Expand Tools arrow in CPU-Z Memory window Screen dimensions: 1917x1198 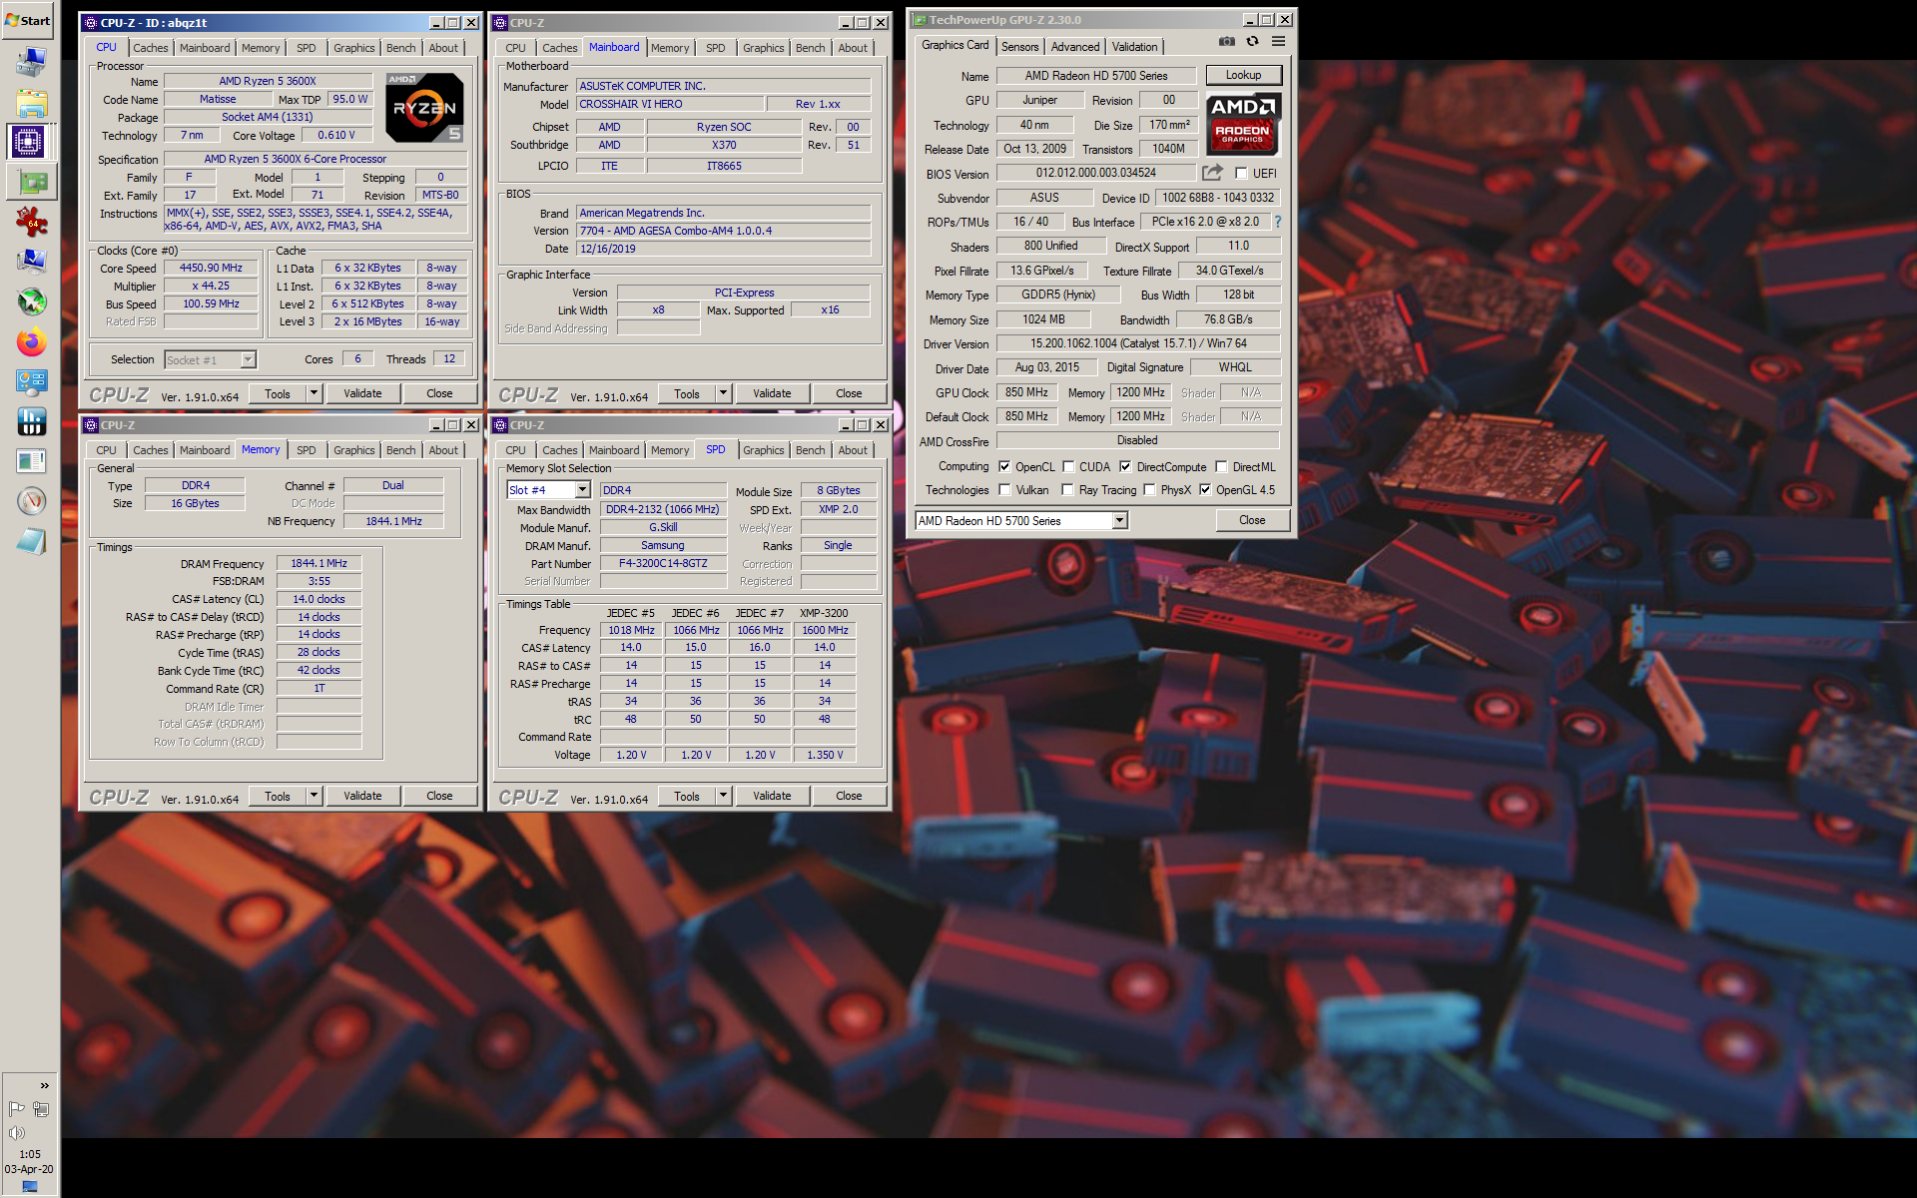point(314,796)
